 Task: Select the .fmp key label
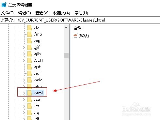pos(38,34)
